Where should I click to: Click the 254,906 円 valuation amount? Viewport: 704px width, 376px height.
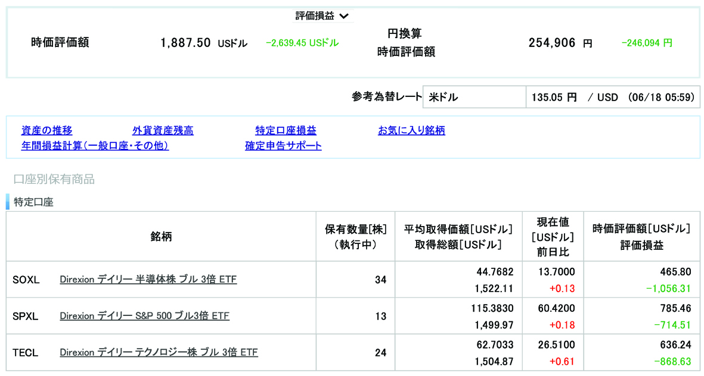coord(561,43)
